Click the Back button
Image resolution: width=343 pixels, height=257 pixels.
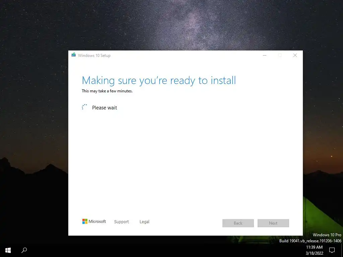coord(238,223)
